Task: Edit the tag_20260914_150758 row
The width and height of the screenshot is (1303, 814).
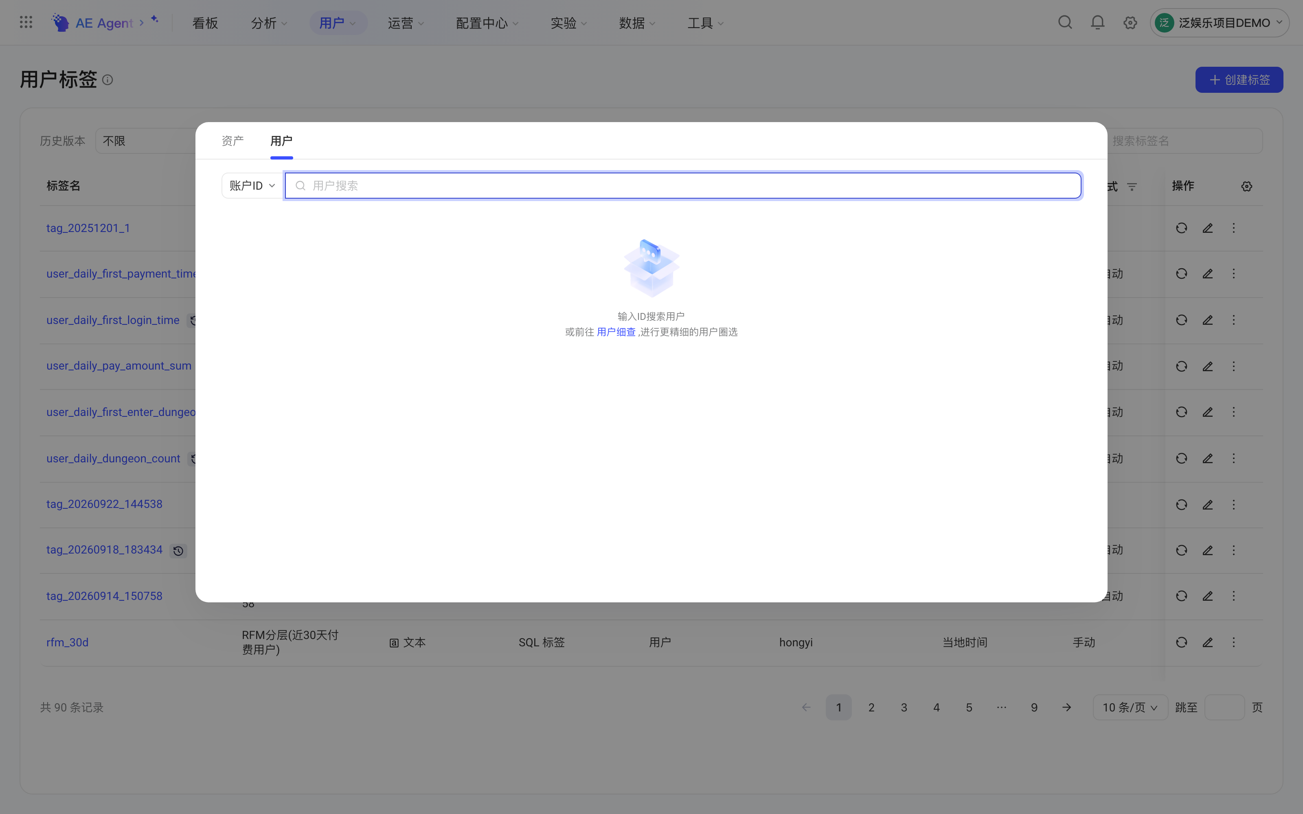Action: 1208,596
